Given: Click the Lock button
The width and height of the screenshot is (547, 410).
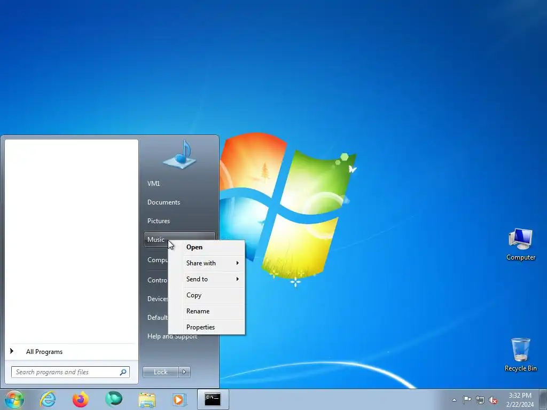Looking at the screenshot, I should coord(160,372).
